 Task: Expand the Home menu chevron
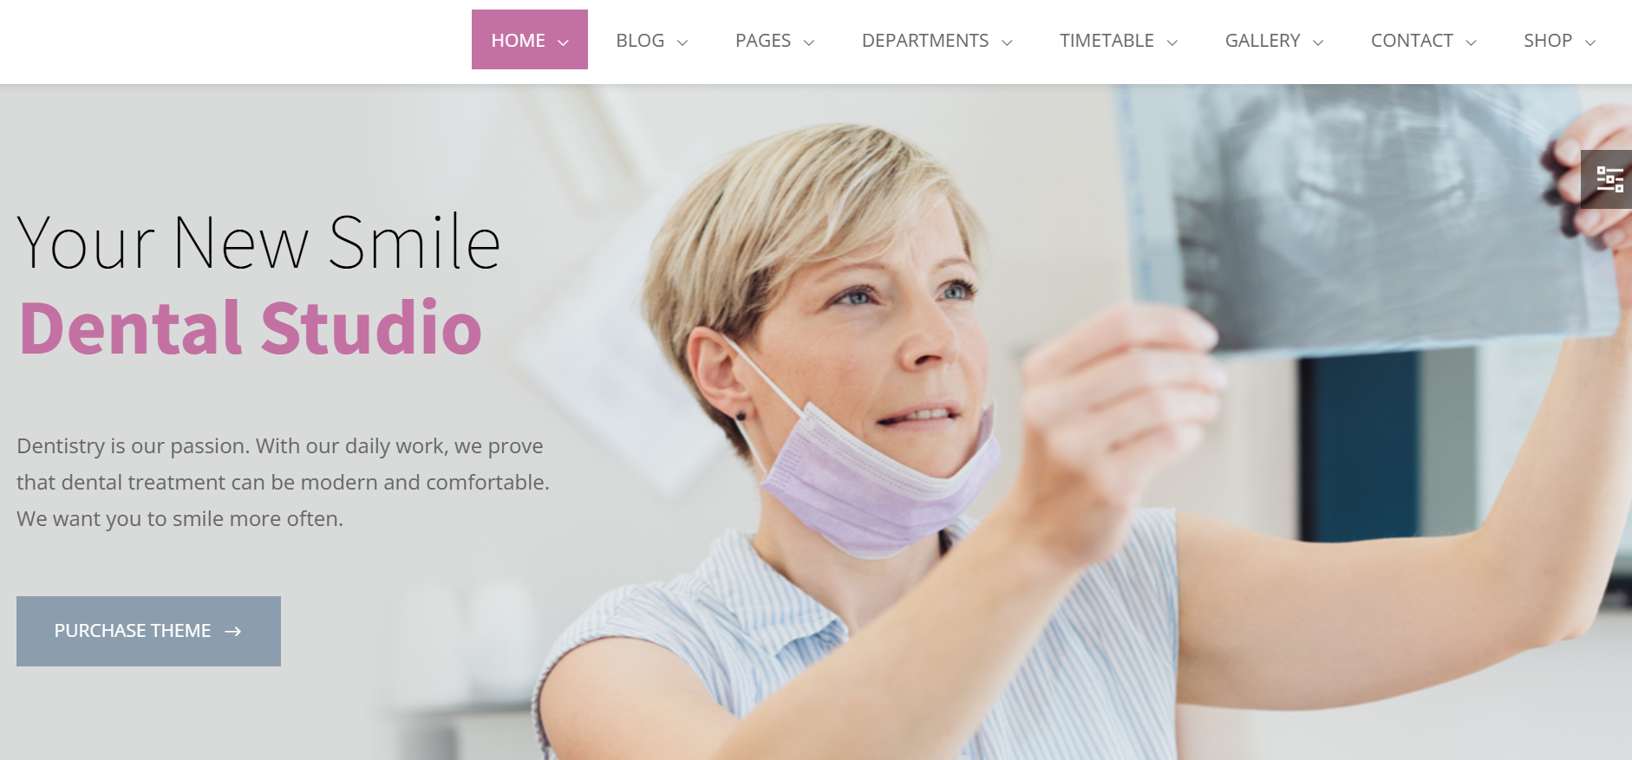(x=563, y=42)
